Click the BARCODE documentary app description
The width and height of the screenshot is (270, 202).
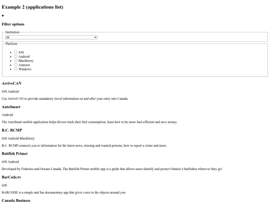[x=64, y=193]
